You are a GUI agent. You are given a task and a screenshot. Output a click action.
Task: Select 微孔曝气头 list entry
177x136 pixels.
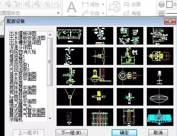pos(21,106)
